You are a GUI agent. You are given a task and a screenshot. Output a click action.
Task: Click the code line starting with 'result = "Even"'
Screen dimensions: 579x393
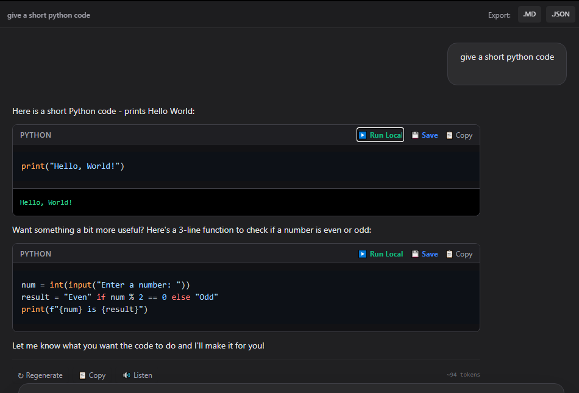[x=119, y=297]
